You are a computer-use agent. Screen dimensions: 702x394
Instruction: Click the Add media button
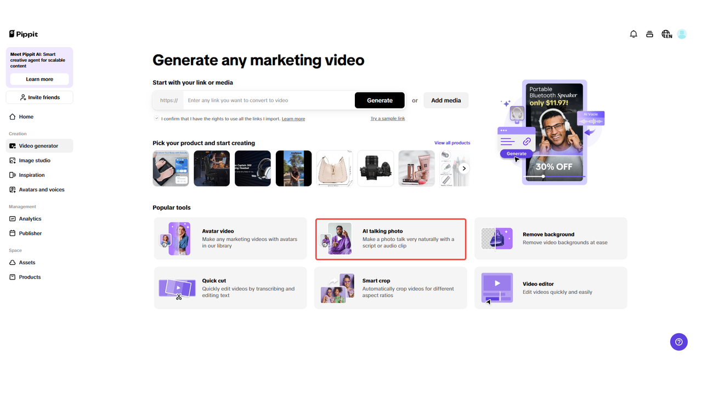tap(446, 100)
